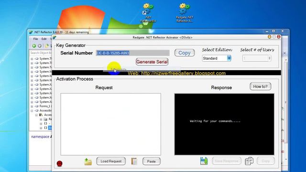Click the Generate Serial button

152,62
